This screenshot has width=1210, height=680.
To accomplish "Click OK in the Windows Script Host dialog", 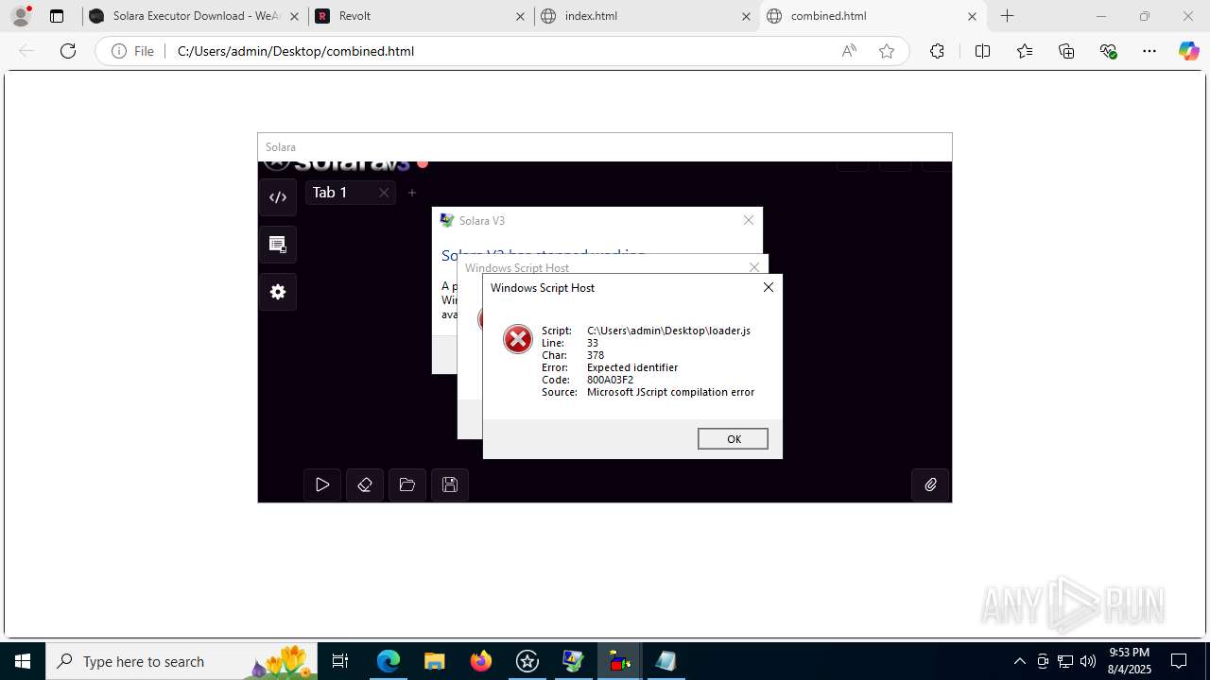I will (733, 439).
